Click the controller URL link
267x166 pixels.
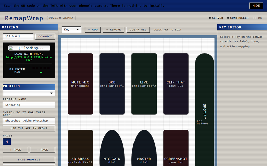29,59
